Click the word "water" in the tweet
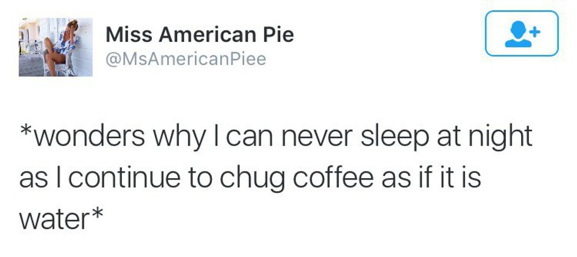Viewport: 577px width, 257px height. [x=54, y=219]
